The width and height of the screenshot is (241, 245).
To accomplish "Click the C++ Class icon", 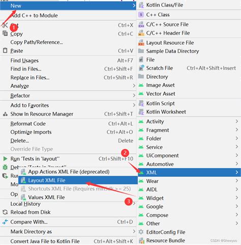I will 141,15.
